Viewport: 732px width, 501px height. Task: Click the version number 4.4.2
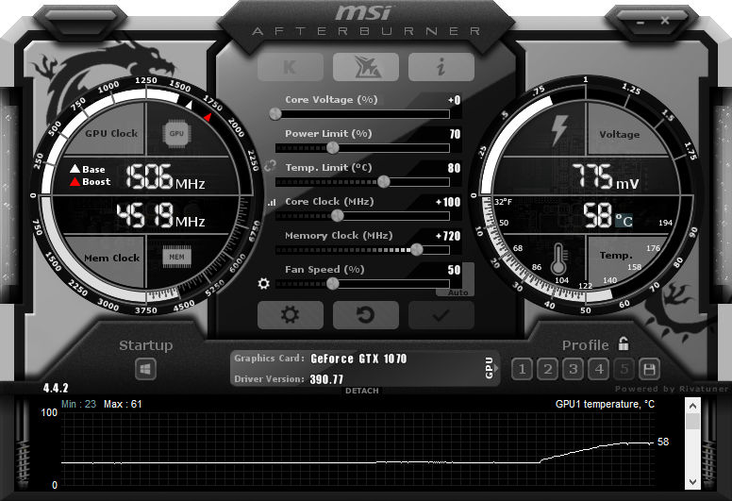pyautogui.click(x=56, y=388)
